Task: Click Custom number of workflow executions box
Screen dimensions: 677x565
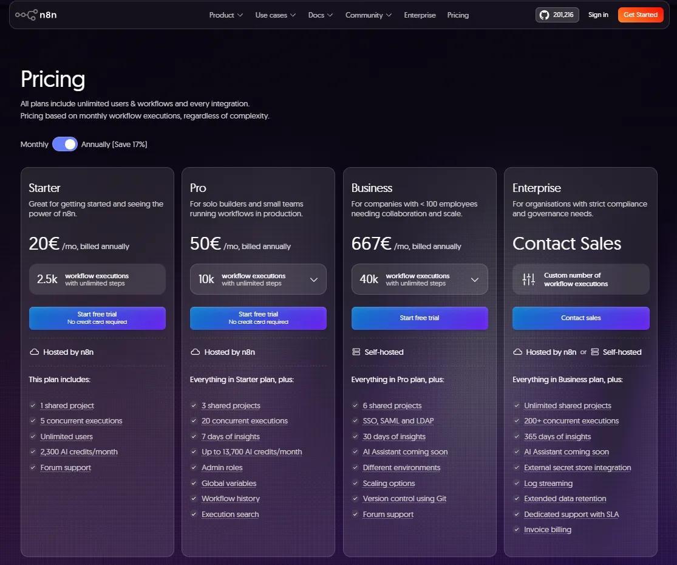Action: click(580, 279)
